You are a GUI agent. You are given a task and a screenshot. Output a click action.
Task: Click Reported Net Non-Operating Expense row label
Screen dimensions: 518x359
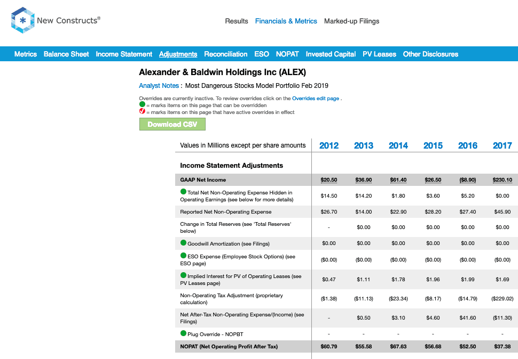pyautogui.click(x=226, y=212)
